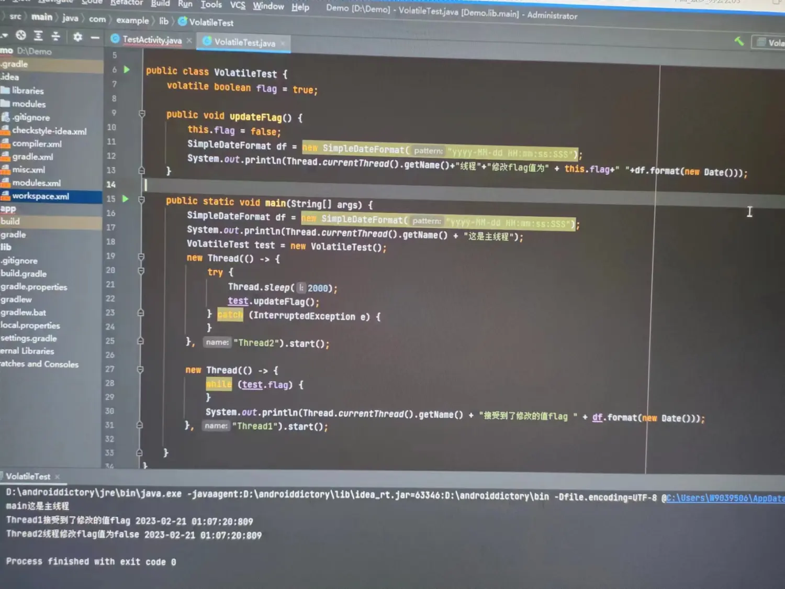This screenshot has height=589, width=785.
Task: Fold the Thread1 lambda at line 27
Action: pyautogui.click(x=140, y=370)
